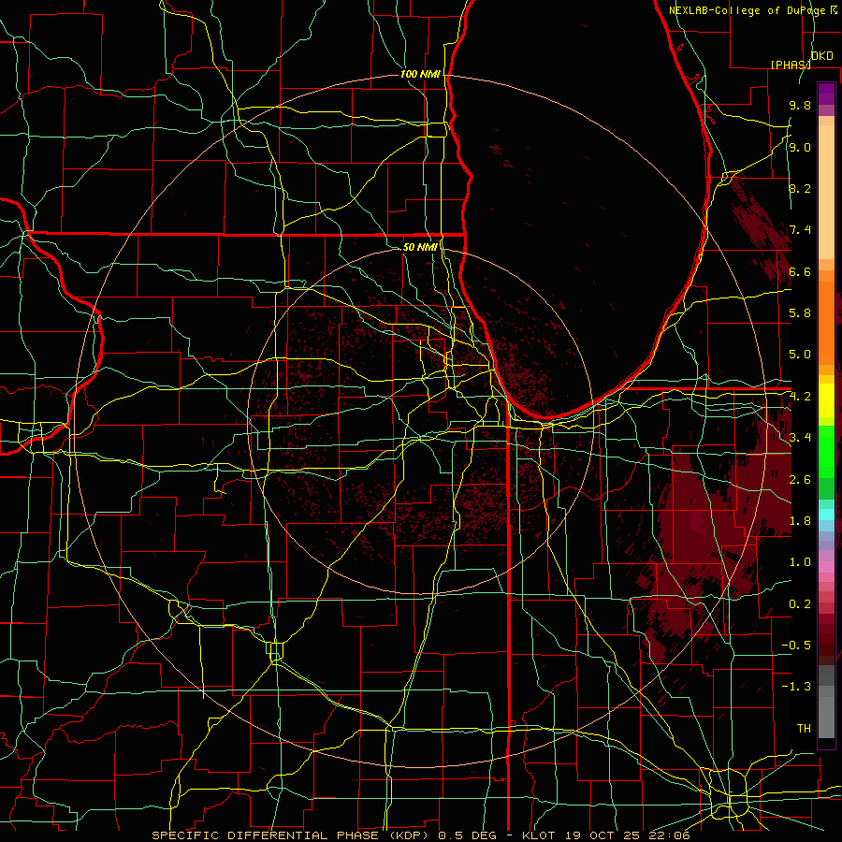Click the -0.5 scale value
Image resolution: width=842 pixels, height=842 pixels.
coord(796,646)
